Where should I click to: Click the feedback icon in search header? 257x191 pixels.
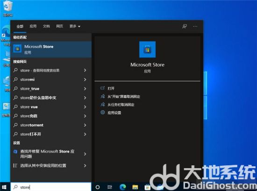pyautogui.click(x=185, y=26)
